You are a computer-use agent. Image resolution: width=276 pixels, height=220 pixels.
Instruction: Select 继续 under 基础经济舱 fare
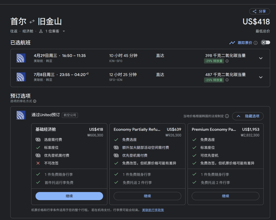tap(69, 196)
